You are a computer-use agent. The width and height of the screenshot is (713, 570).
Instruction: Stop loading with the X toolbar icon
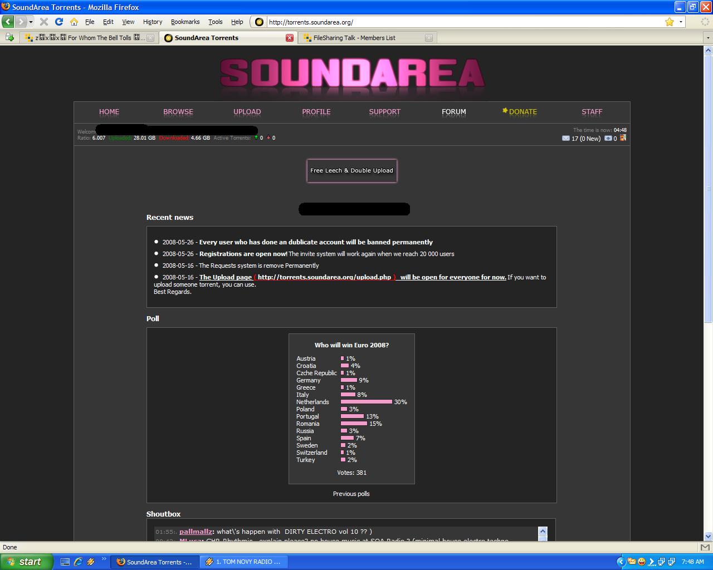point(44,22)
